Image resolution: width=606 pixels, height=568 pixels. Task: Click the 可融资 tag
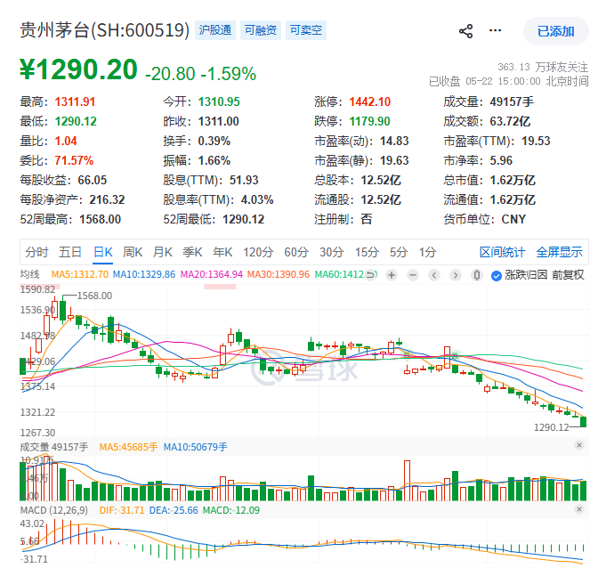tap(261, 30)
